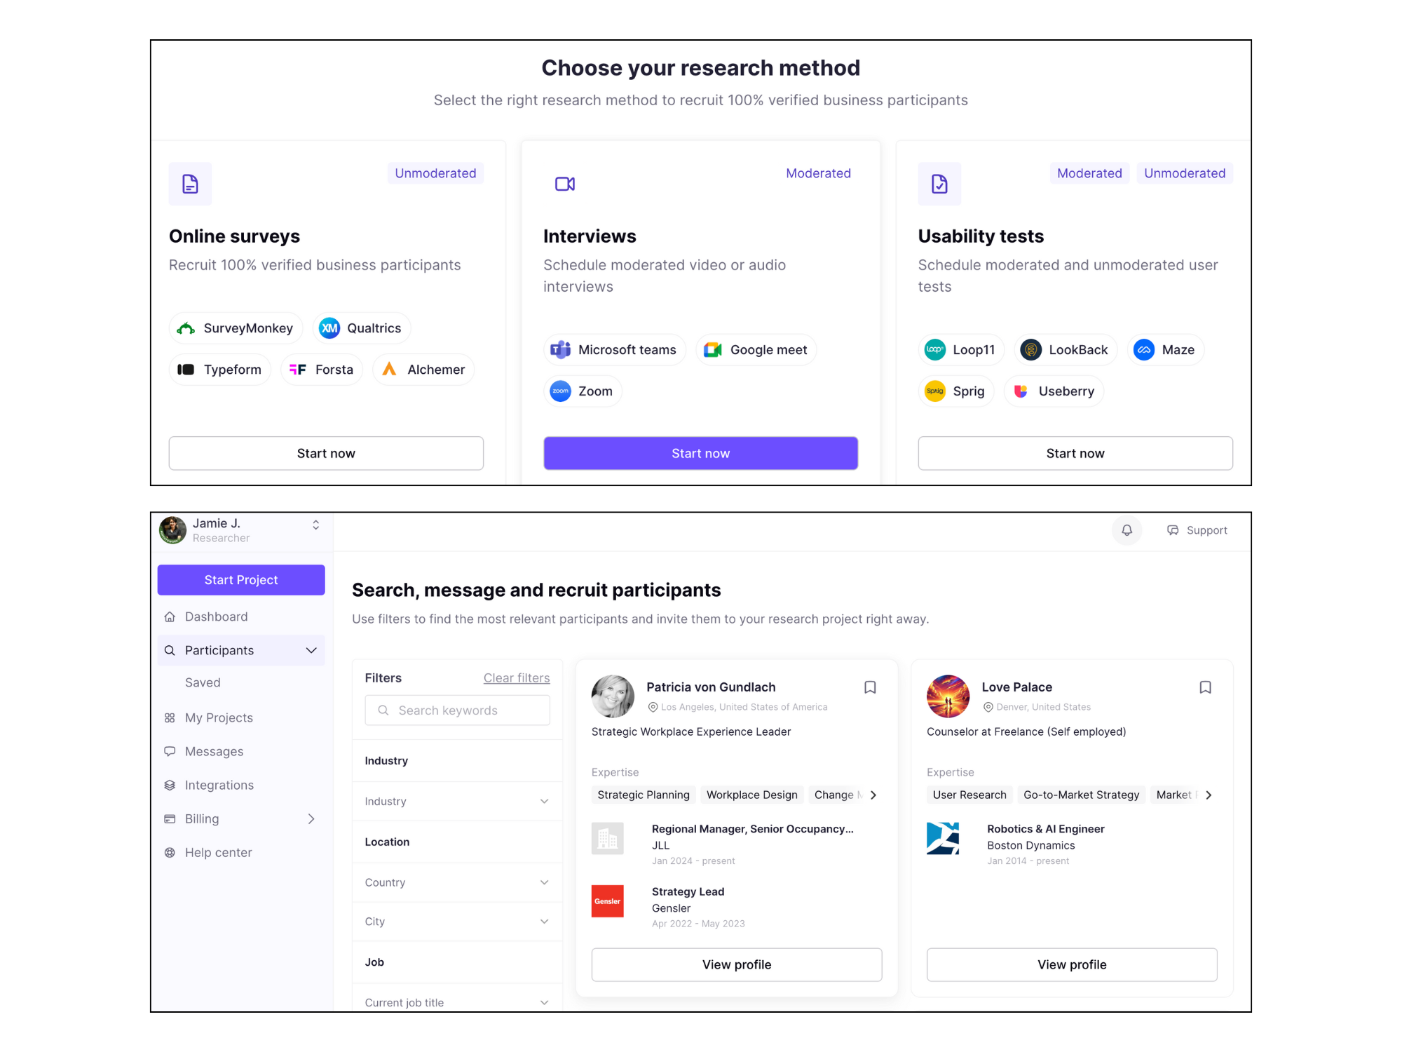The height and width of the screenshot is (1052, 1402).
Task: Click the notification bell icon
Action: coord(1127,530)
